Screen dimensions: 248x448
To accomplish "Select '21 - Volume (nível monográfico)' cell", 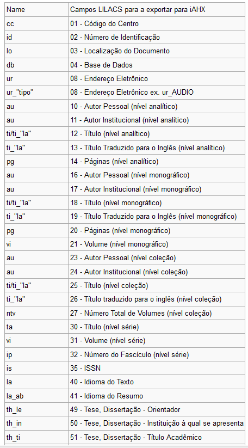I will point(157,244).
